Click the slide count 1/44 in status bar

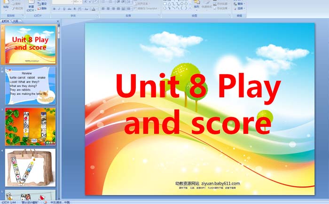pyautogui.click(x=9, y=202)
